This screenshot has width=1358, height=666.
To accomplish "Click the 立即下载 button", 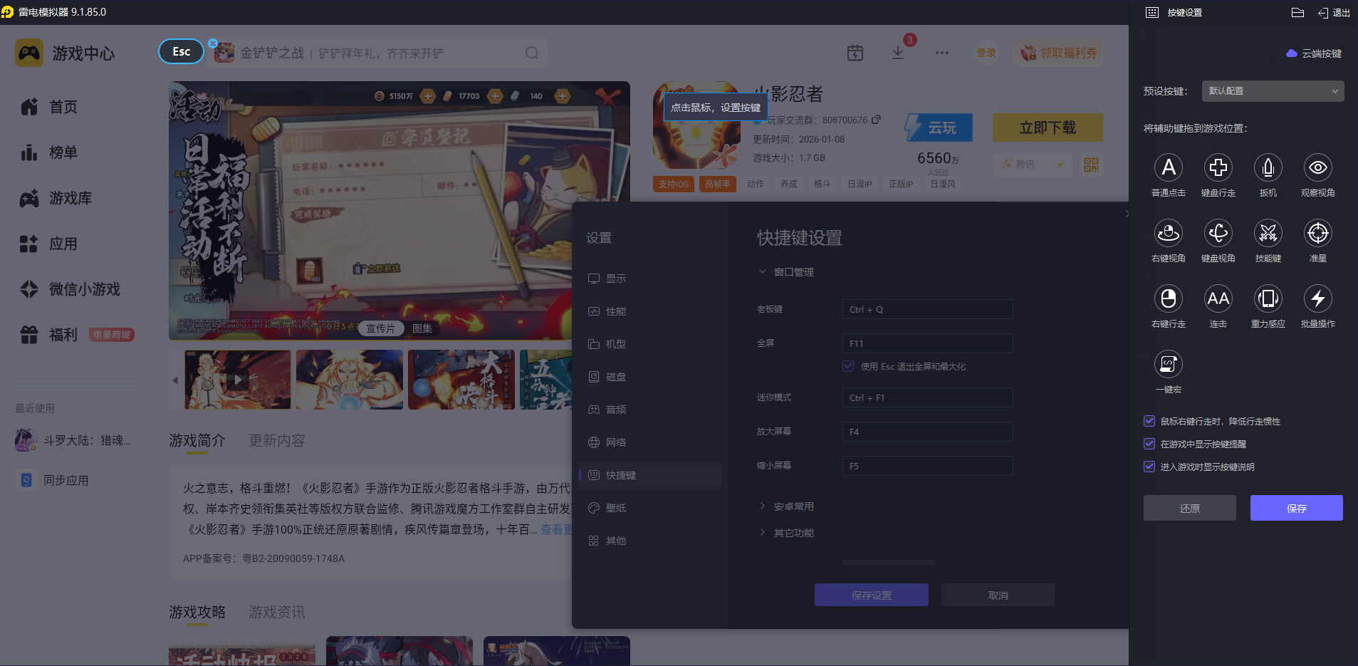I will [1048, 128].
